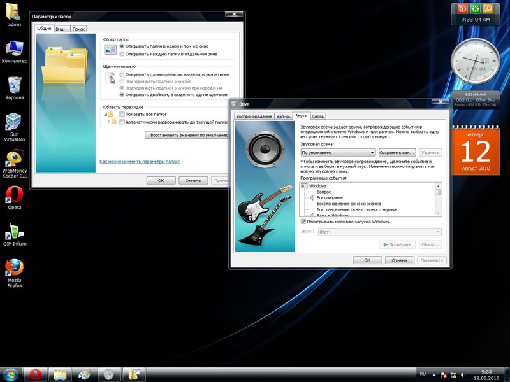Launch the Mozilla Firefox desktop shortcut
This screenshot has width=510, height=382.
(14, 273)
